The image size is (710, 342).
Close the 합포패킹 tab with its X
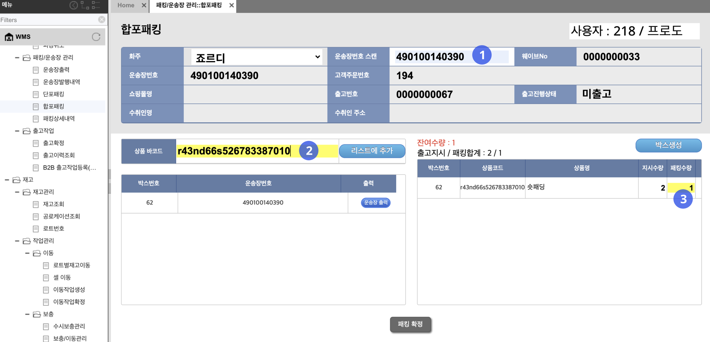tap(231, 5)
